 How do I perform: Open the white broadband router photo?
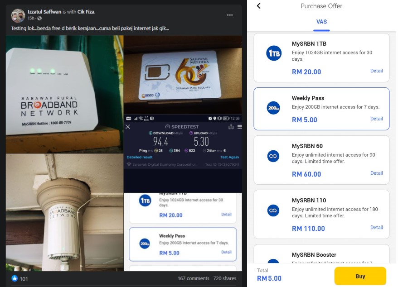(x=64, y=94)
